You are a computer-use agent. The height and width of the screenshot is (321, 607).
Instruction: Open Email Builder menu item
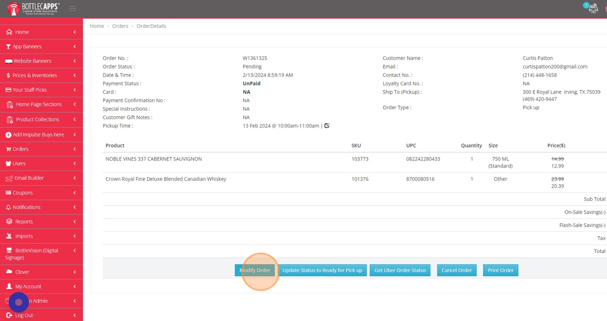(41, 178)
